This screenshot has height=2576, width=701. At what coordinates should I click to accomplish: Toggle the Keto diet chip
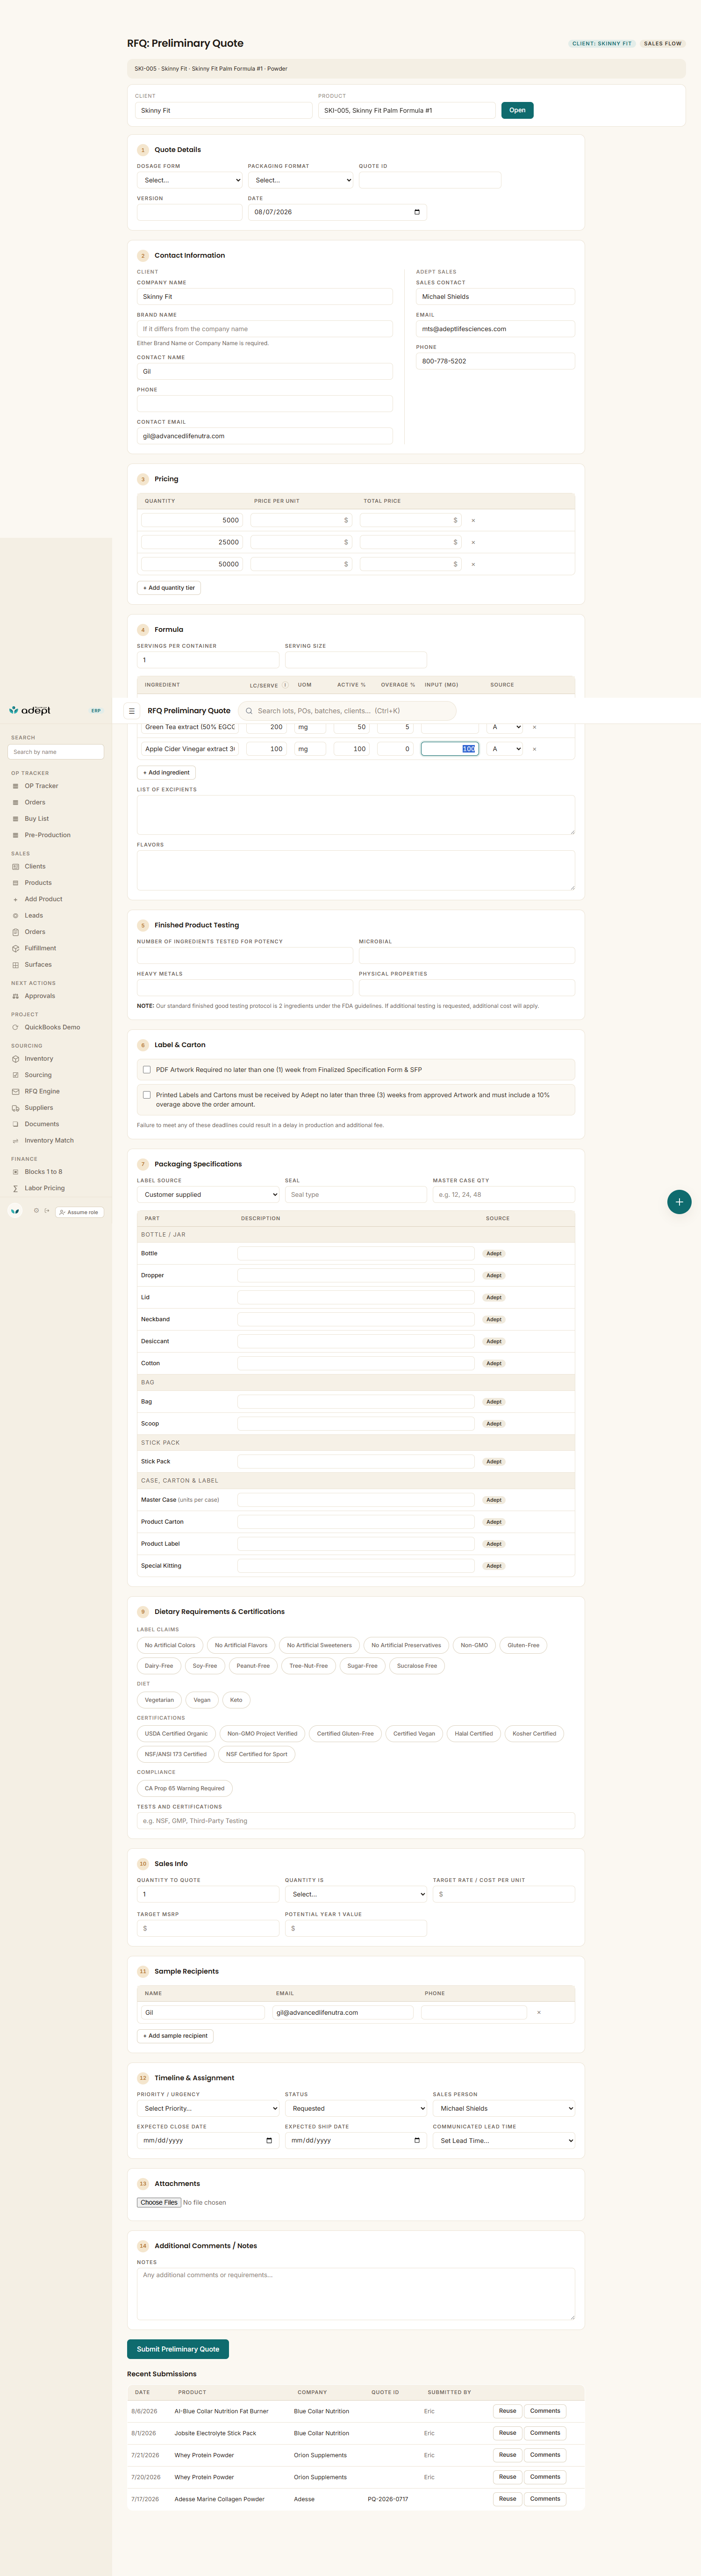(x=236, y=1700)
